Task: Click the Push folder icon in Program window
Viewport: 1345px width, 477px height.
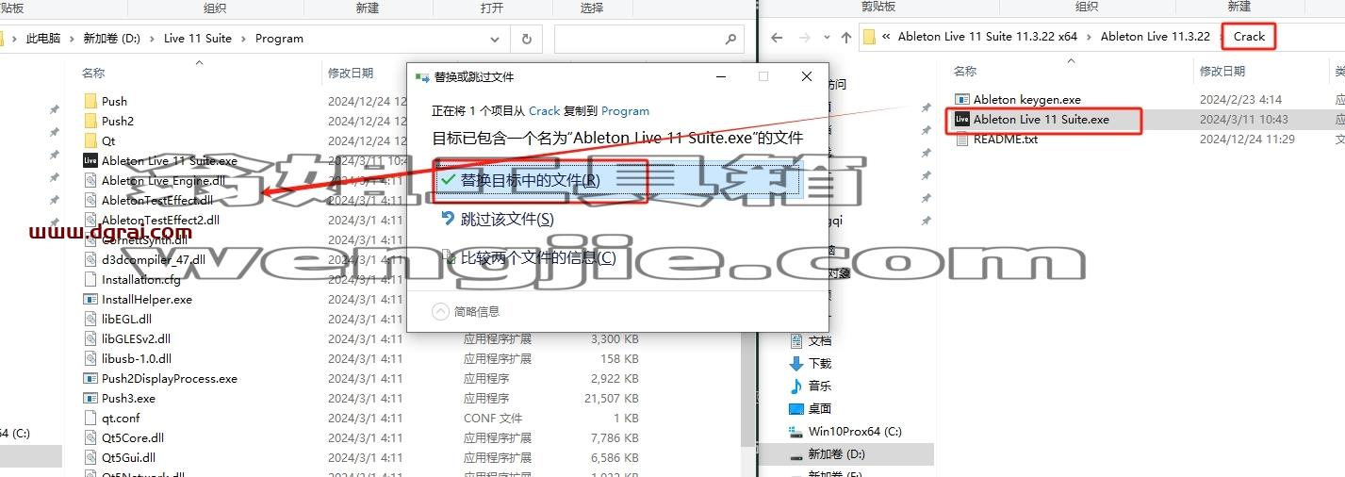Action: click(x=90, y=101)
